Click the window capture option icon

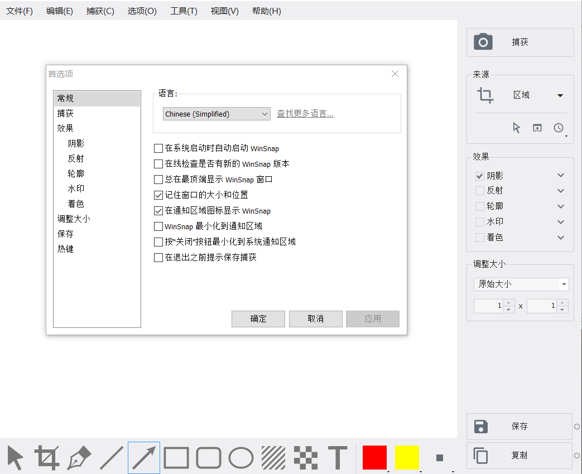tap(537, 128)
